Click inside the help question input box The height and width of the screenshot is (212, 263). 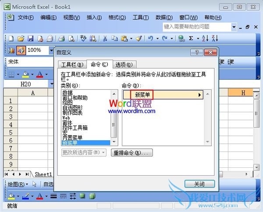(197, 27)
